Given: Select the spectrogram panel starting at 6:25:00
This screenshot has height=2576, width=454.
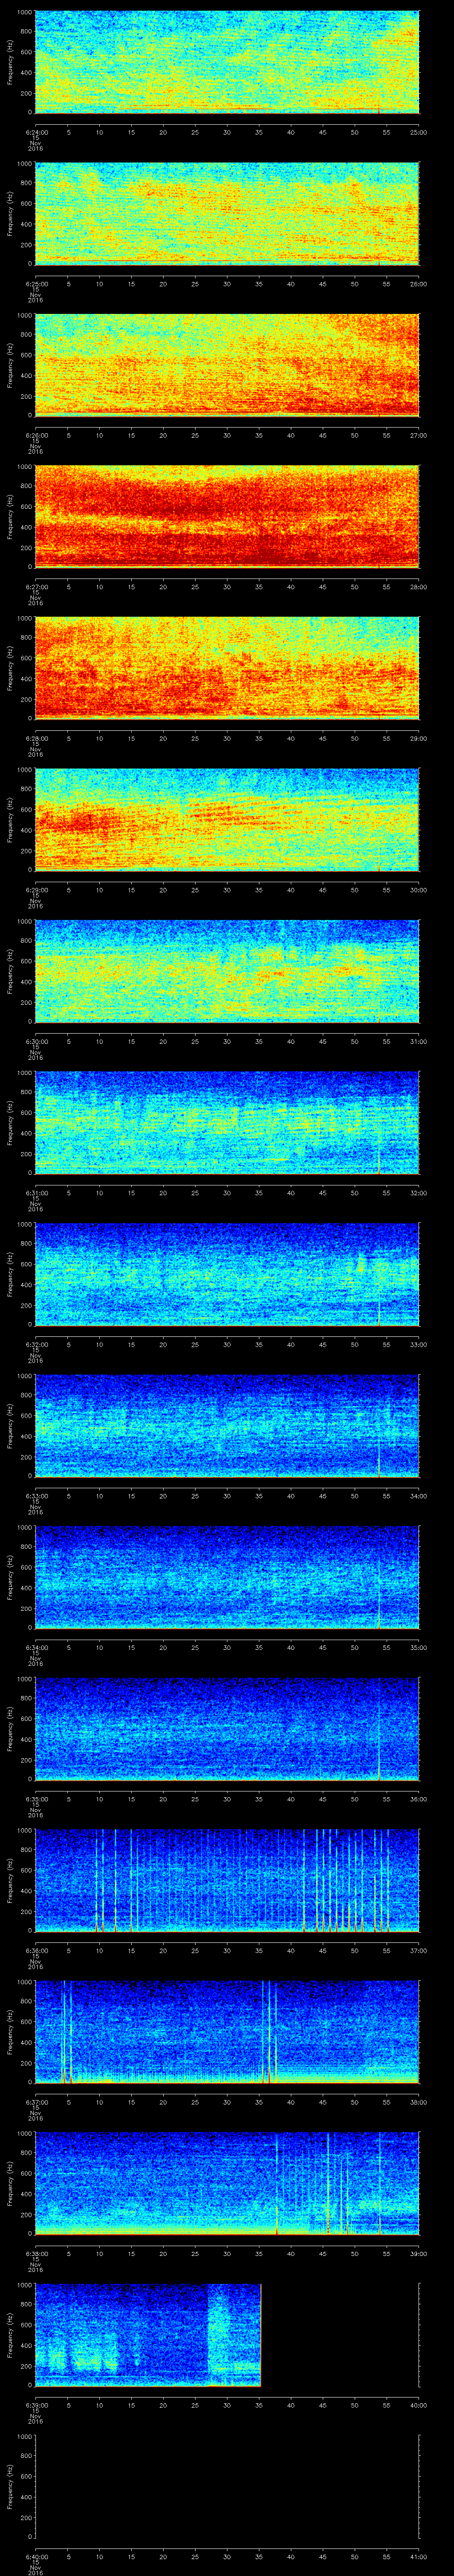Looking at the screenshot, I should pyautogui.click(x=227, y=214).
